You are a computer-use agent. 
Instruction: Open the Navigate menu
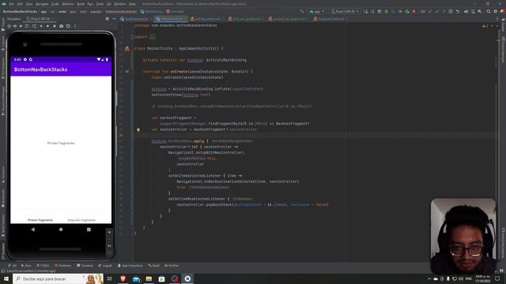pos(42,4)
